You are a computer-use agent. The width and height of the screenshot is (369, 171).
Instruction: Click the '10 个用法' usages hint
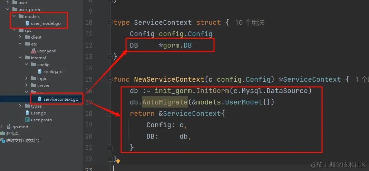point(250,22)
